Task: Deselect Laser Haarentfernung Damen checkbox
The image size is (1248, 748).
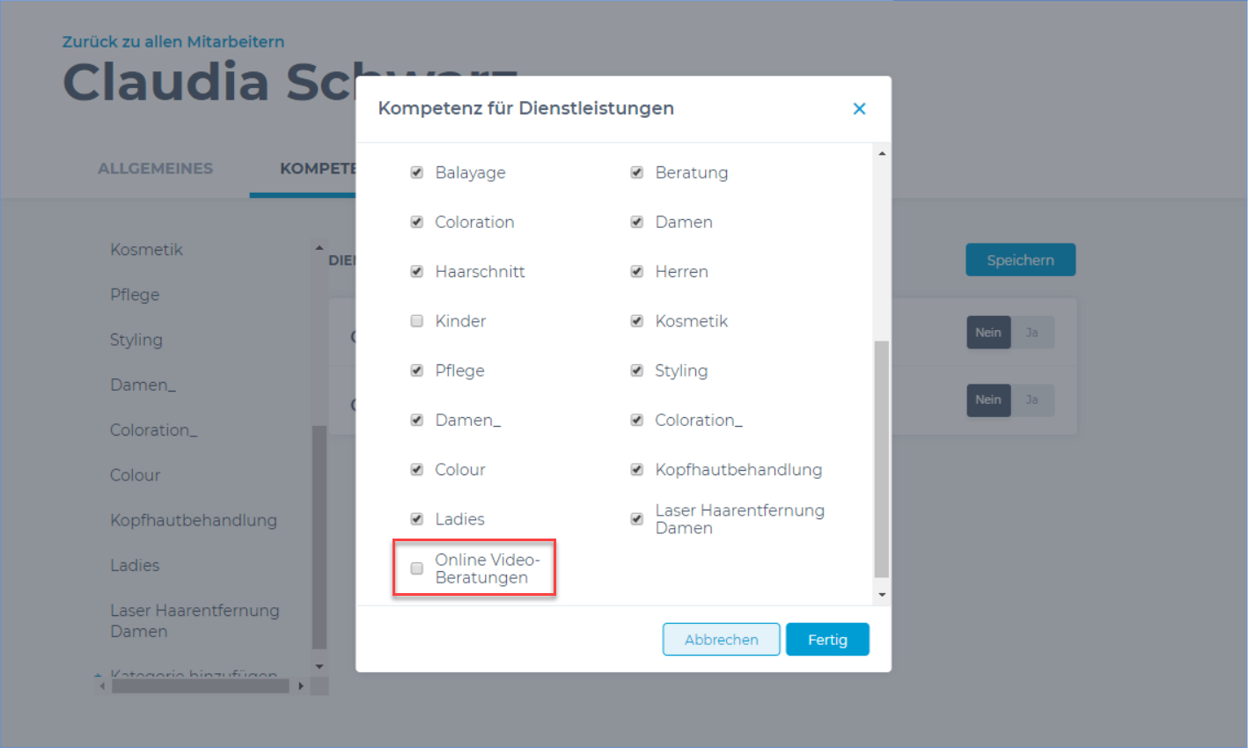Action: 636,519
